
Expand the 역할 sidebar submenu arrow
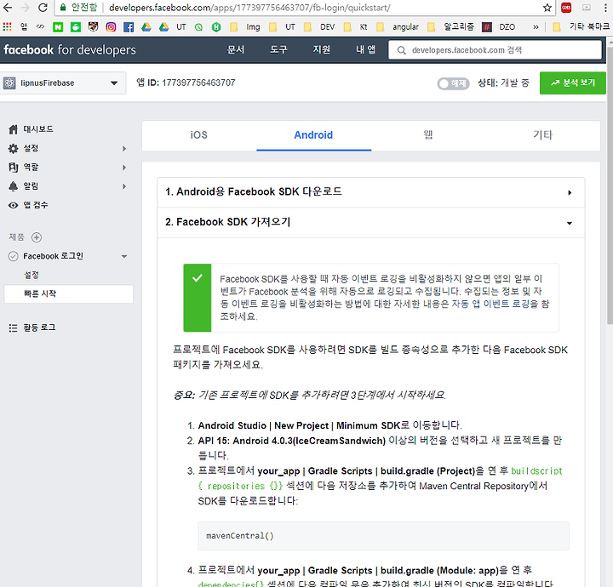[x=124, y=167]
